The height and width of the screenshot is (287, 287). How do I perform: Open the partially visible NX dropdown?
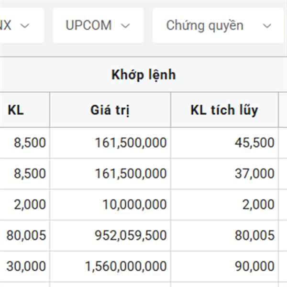(x=19, y=25)
